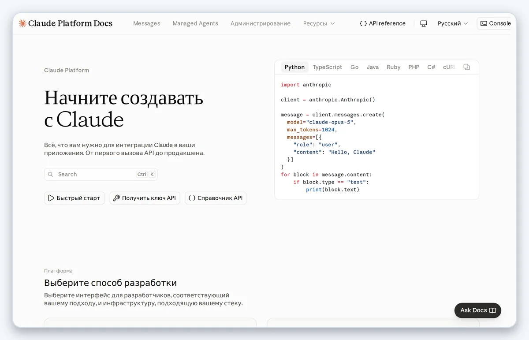Switch to the Ruby code tab
The height and width of the screenshot is (340, 529).
(394, 67)
